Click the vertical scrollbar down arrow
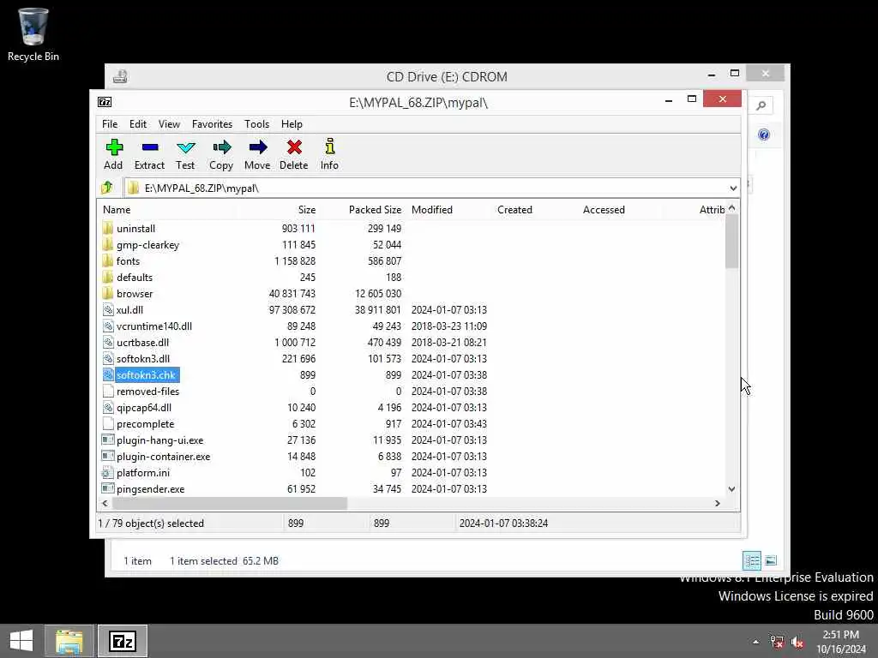This screenshot has width=878, height=658. click(732, 489)
